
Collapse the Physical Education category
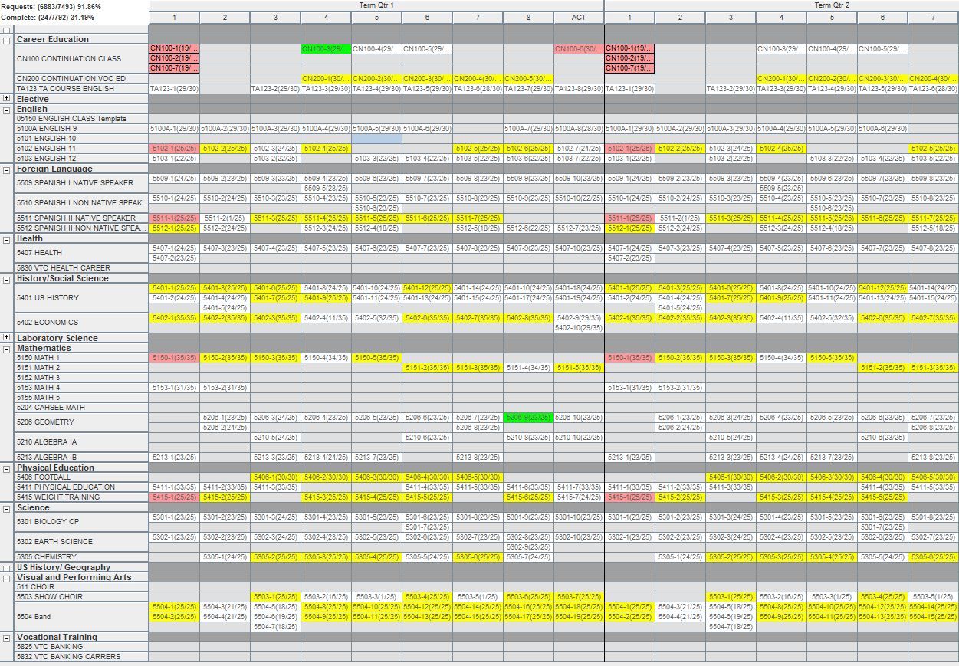(x=7, y=468)
